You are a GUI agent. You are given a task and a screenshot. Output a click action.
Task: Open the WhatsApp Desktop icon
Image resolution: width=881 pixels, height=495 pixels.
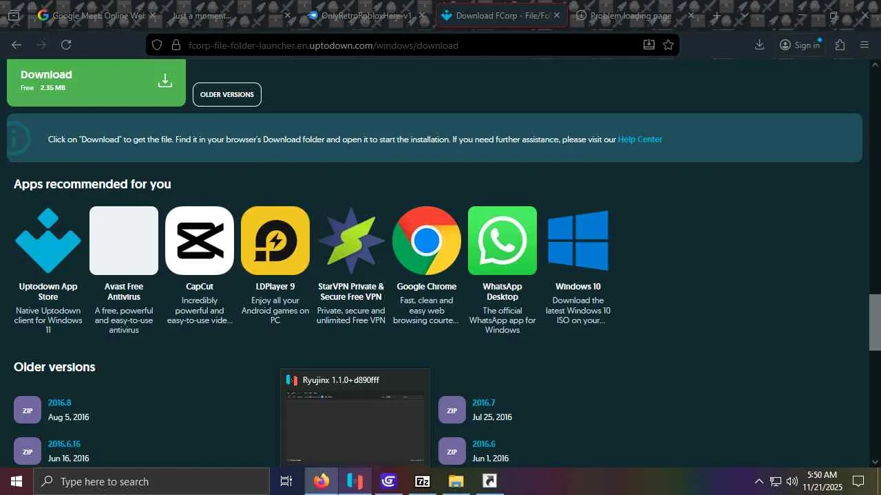click(502, 241)
